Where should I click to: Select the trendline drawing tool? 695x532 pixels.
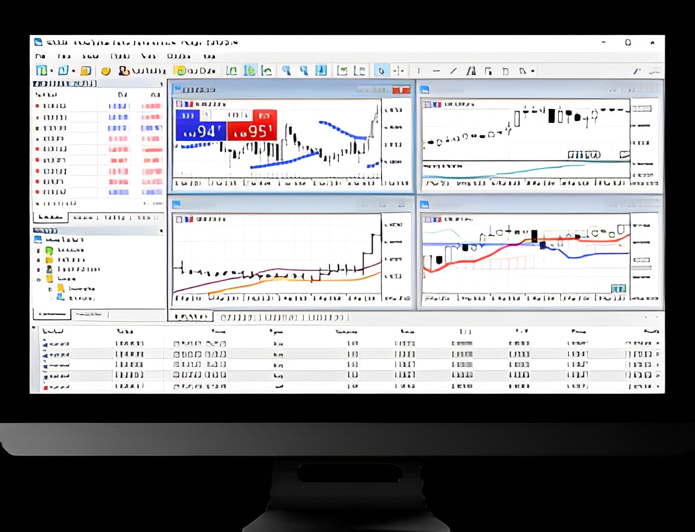453,71
